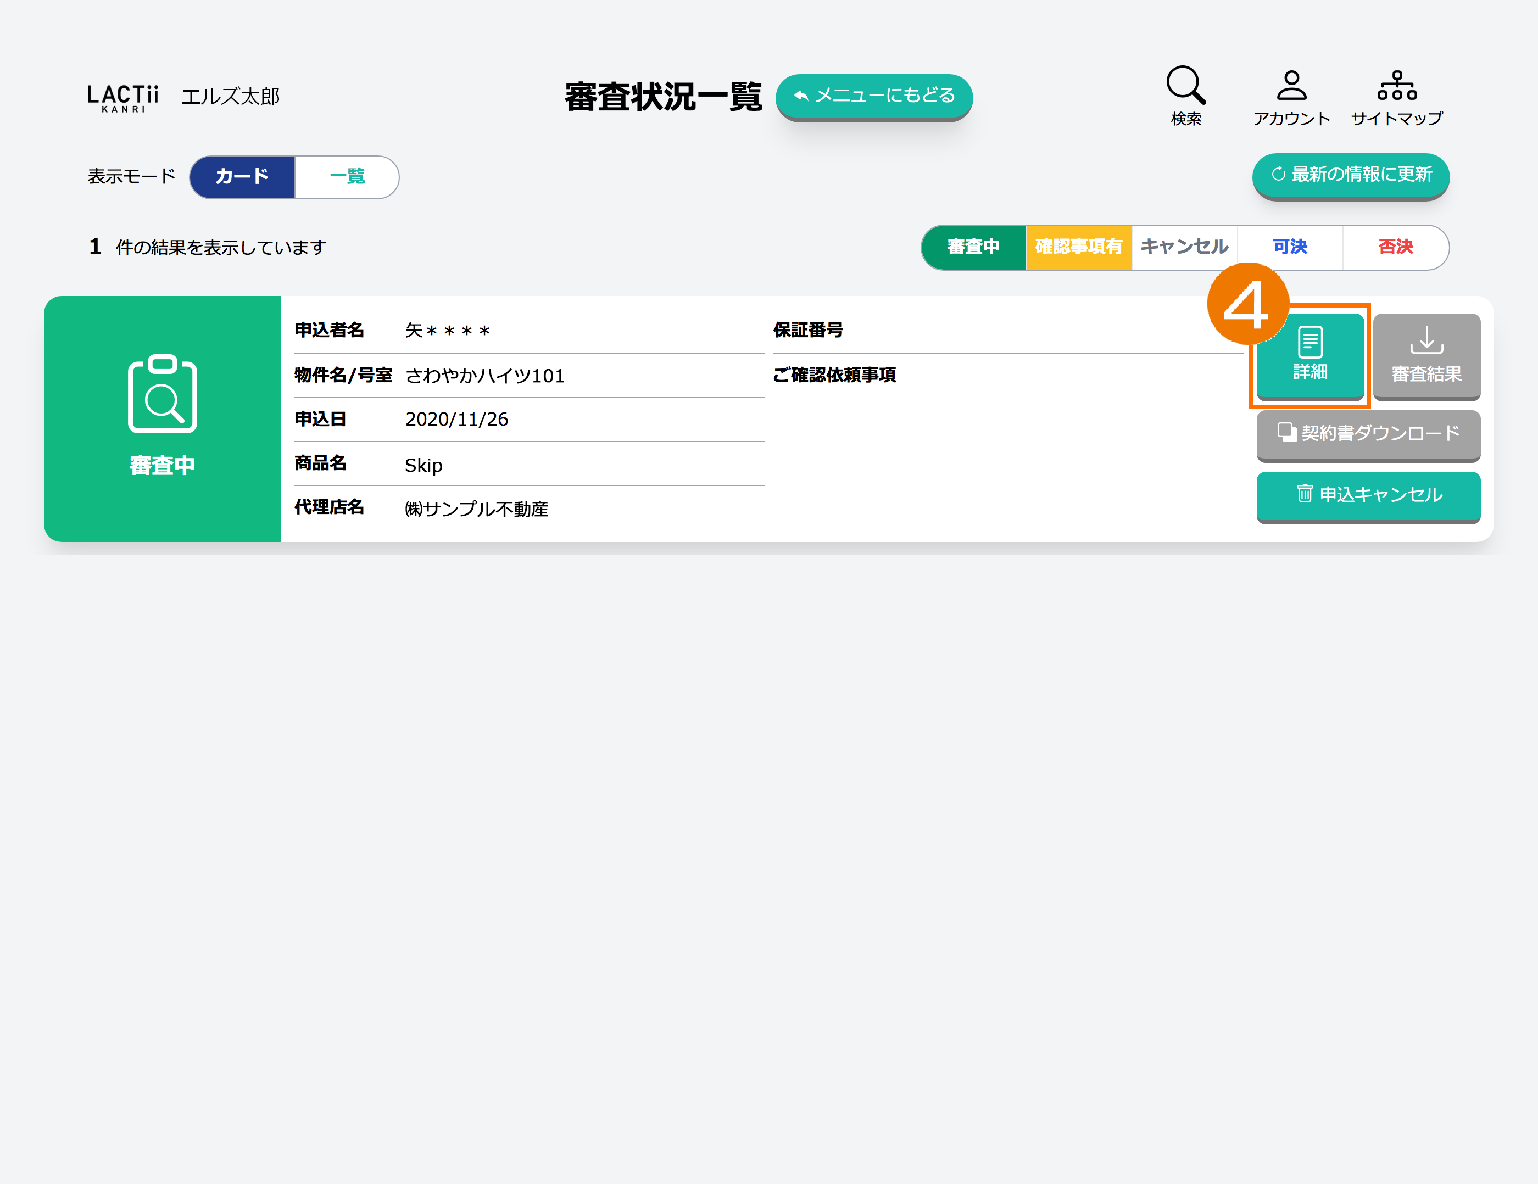Toggle the 確認事項有 status filter
Image resolution: width=1538 pixels, height=1184 pixels.
coord(1078,247)
